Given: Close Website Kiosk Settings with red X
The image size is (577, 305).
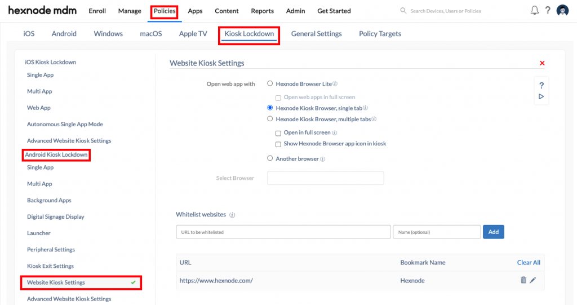Looking at the screenshot, I should [x=542, y=63].
